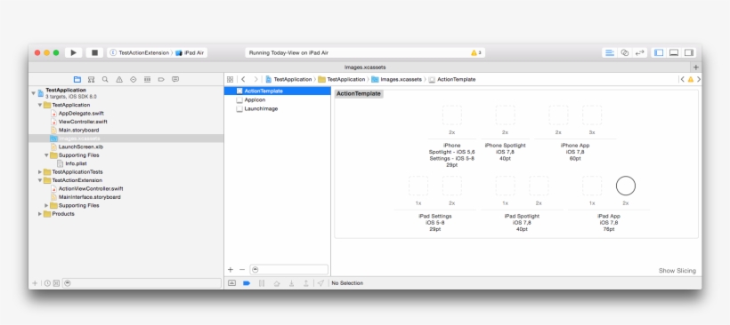Remove selected asset with the minus button
The width and height of the screenshot is (730, 325).
241,269
